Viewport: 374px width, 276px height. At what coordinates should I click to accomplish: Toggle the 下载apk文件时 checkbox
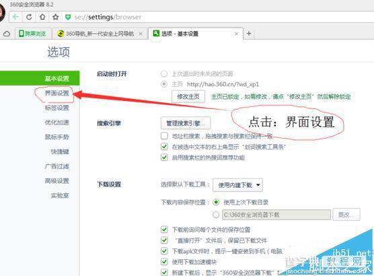[164, 251]
